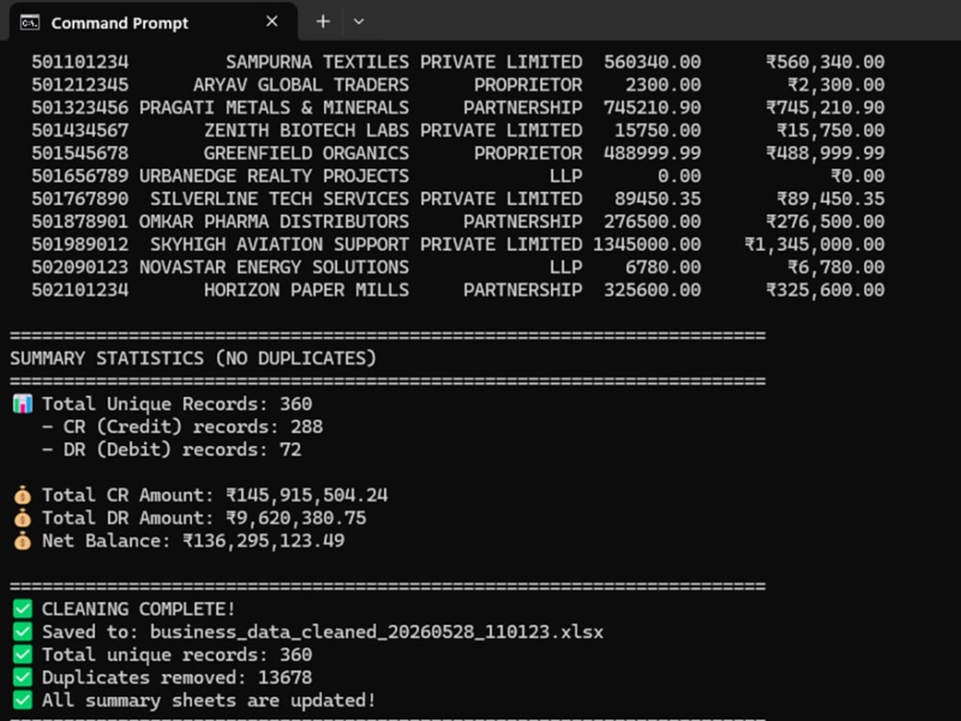Image resolution: width=961 pixels, height=721 pixels.
Task: Click green check beside Duplicates removed
Action: [23, 678]
